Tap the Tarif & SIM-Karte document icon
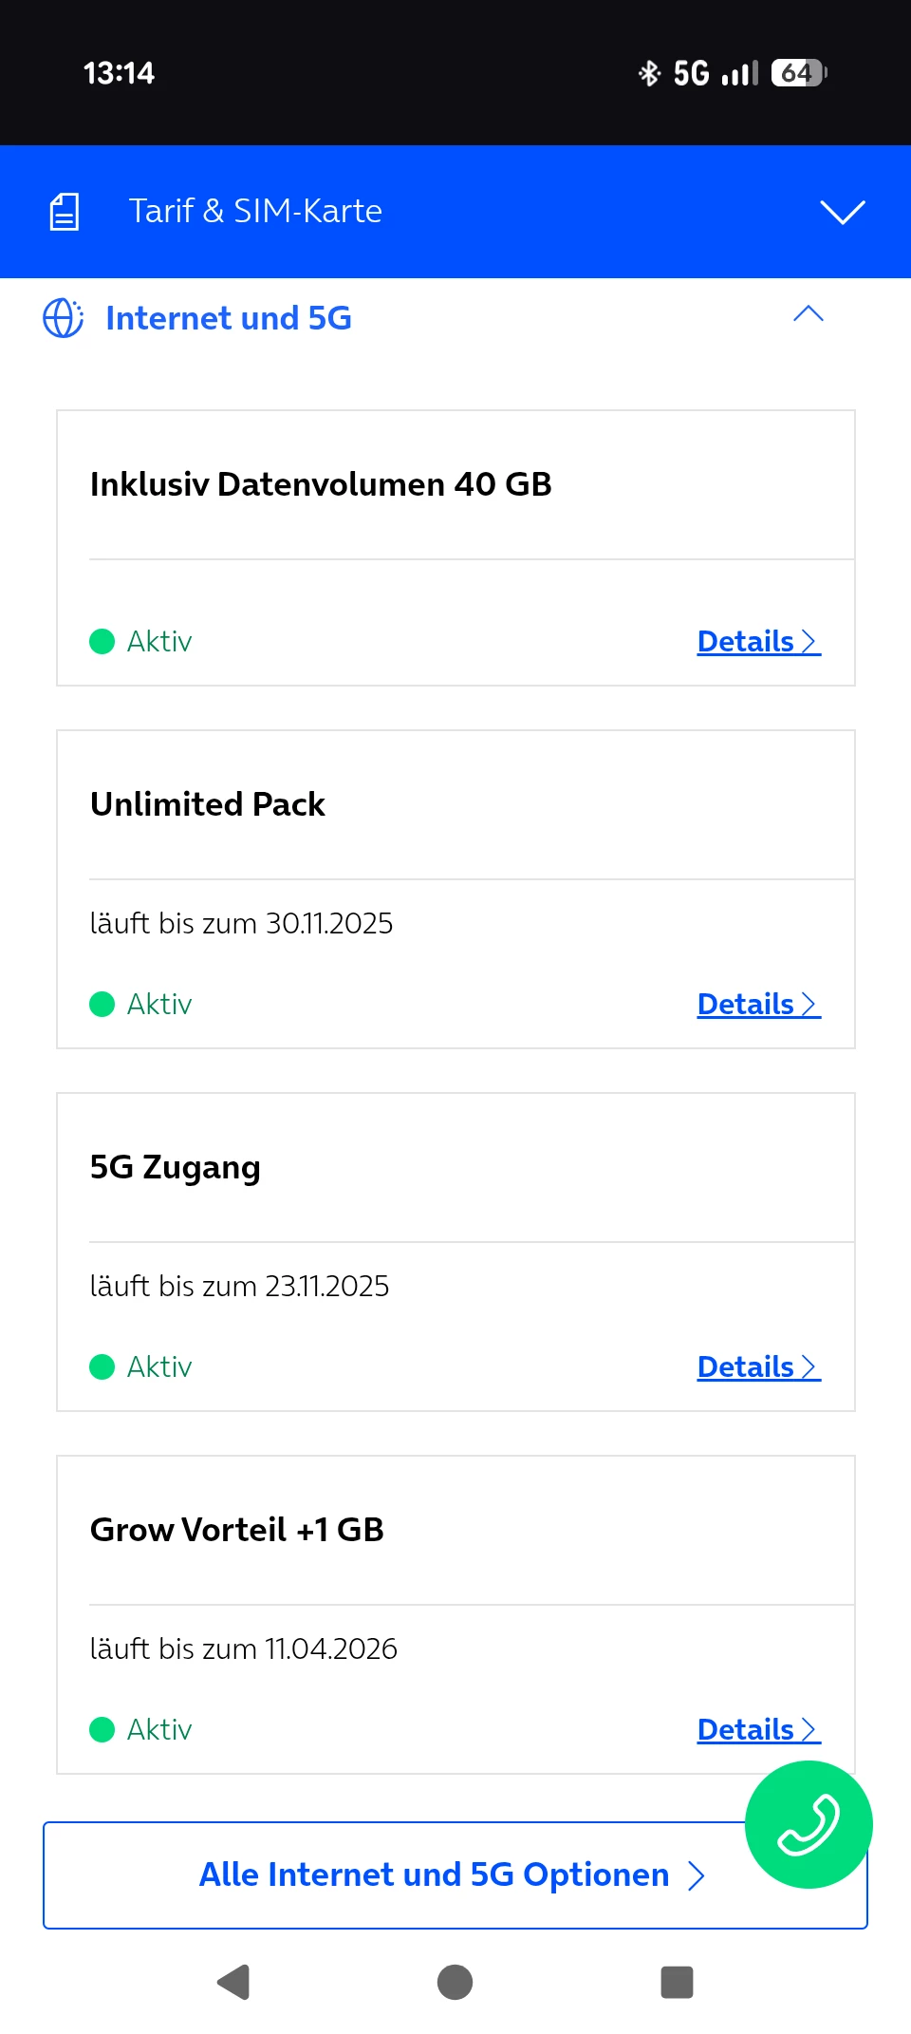911x2034 pixels. 65,211
